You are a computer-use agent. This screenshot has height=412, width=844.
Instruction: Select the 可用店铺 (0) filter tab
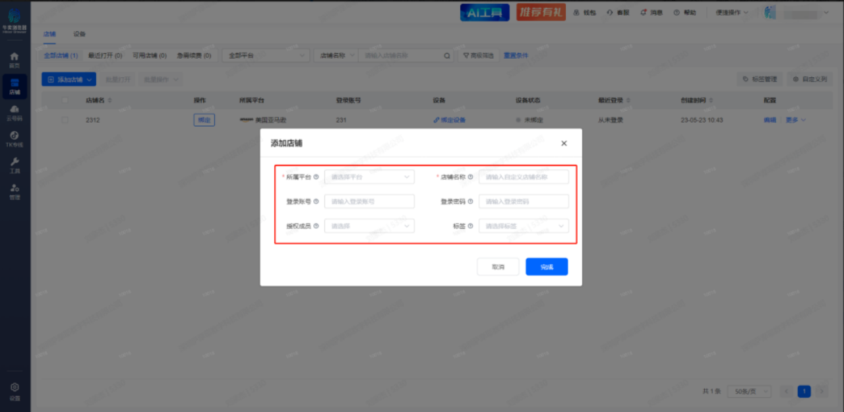[x=149, y=56]
